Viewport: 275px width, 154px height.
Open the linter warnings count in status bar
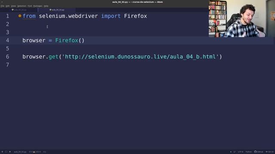35,152
